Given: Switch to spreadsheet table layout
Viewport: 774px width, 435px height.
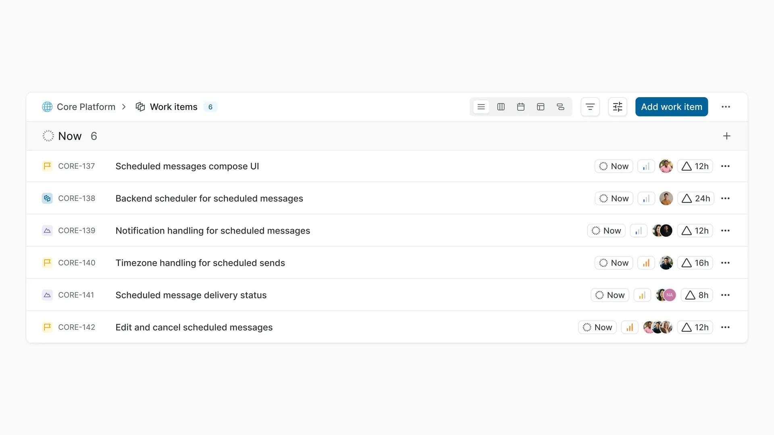Looking at the screenshot, I should (541, 107).
